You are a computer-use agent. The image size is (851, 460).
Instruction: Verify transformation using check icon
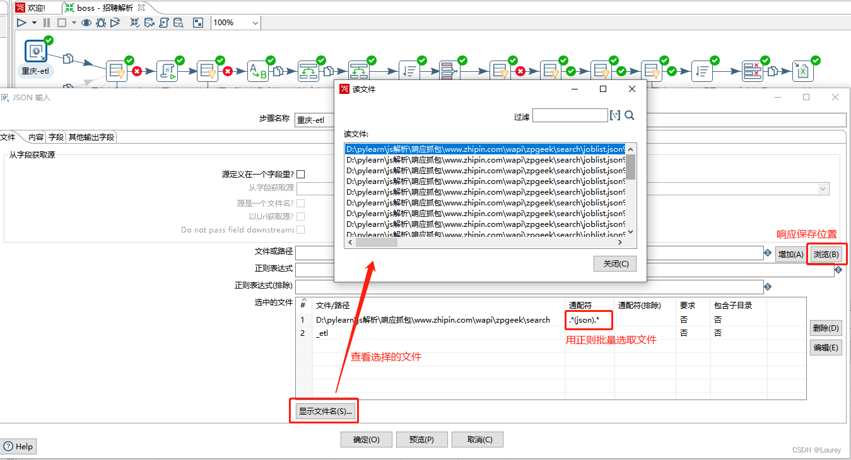tap(135, 23)
